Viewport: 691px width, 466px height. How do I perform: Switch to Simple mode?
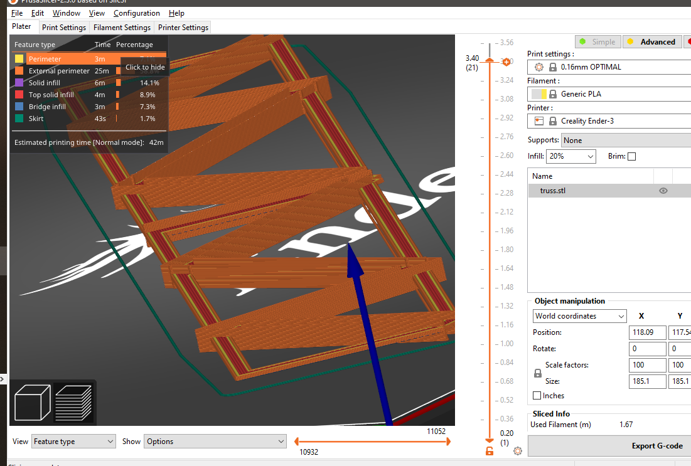(x=597, y=41)
